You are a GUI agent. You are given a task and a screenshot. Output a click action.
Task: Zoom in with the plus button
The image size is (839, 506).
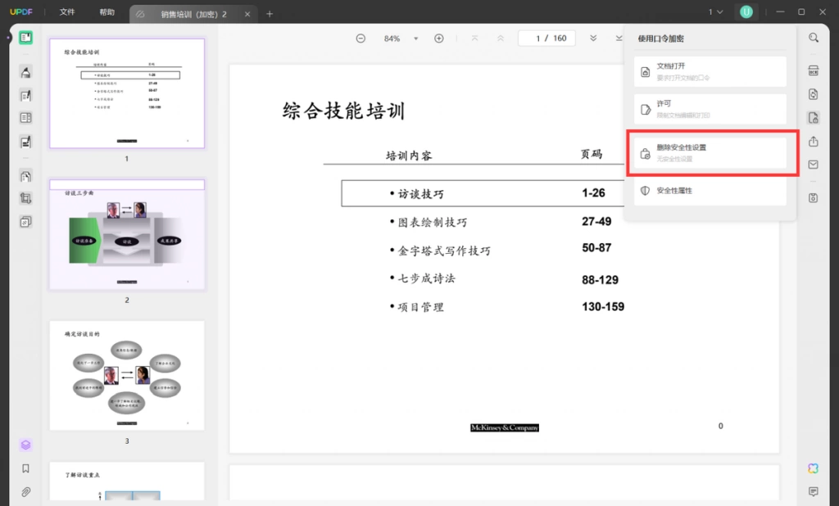(x=439, y=38)
